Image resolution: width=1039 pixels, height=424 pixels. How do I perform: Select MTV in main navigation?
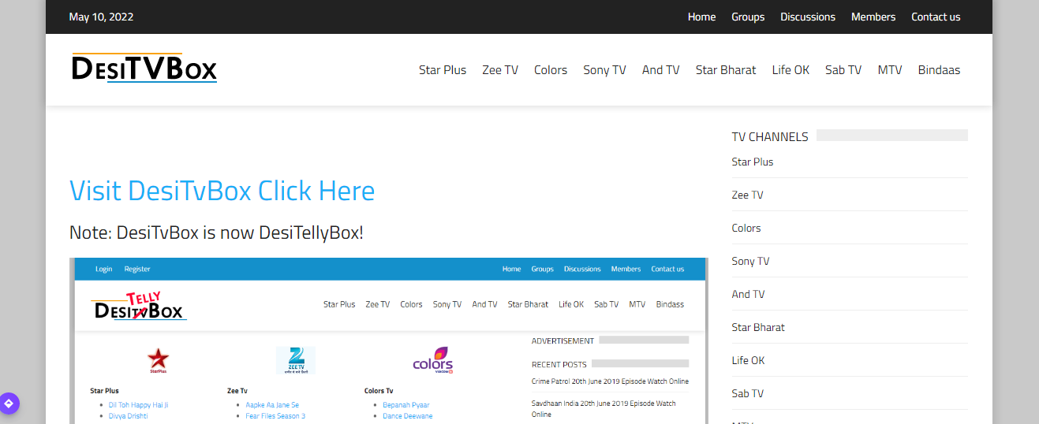click(890, 69)
